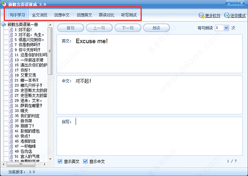This screenshot has height=176, width=248.
Task: Click page icon of lesson 39 别摔了!
Action: pyautogui.click(x=11, y=126)
